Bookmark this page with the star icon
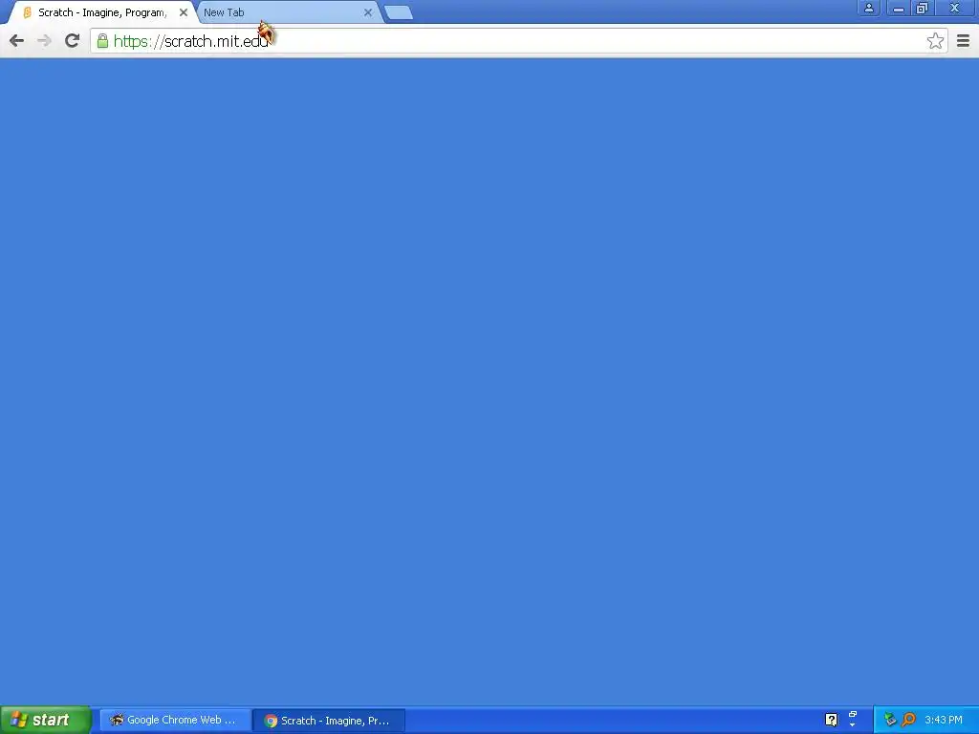 [x=935, y=41]
